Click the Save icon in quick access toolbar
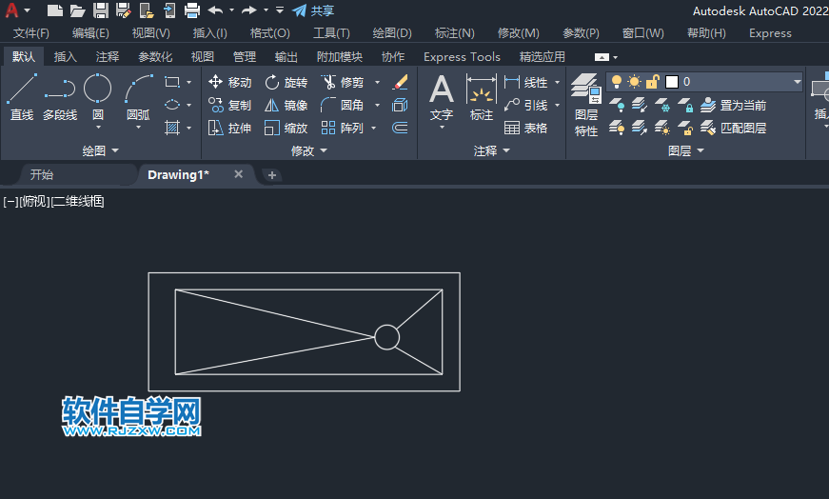 (x=101, y=10)
